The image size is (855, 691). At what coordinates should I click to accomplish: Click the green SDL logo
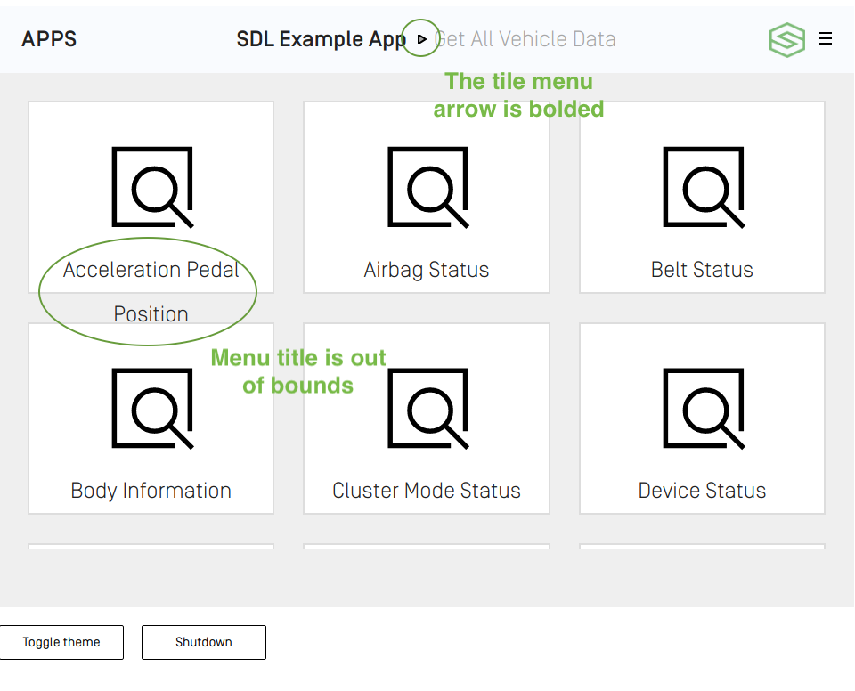(x=786, y=39)
